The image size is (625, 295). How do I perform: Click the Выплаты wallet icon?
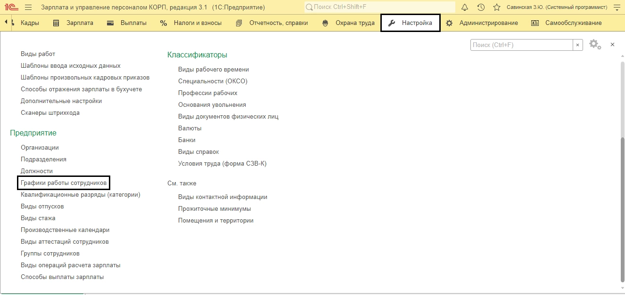tap(110, 23)
